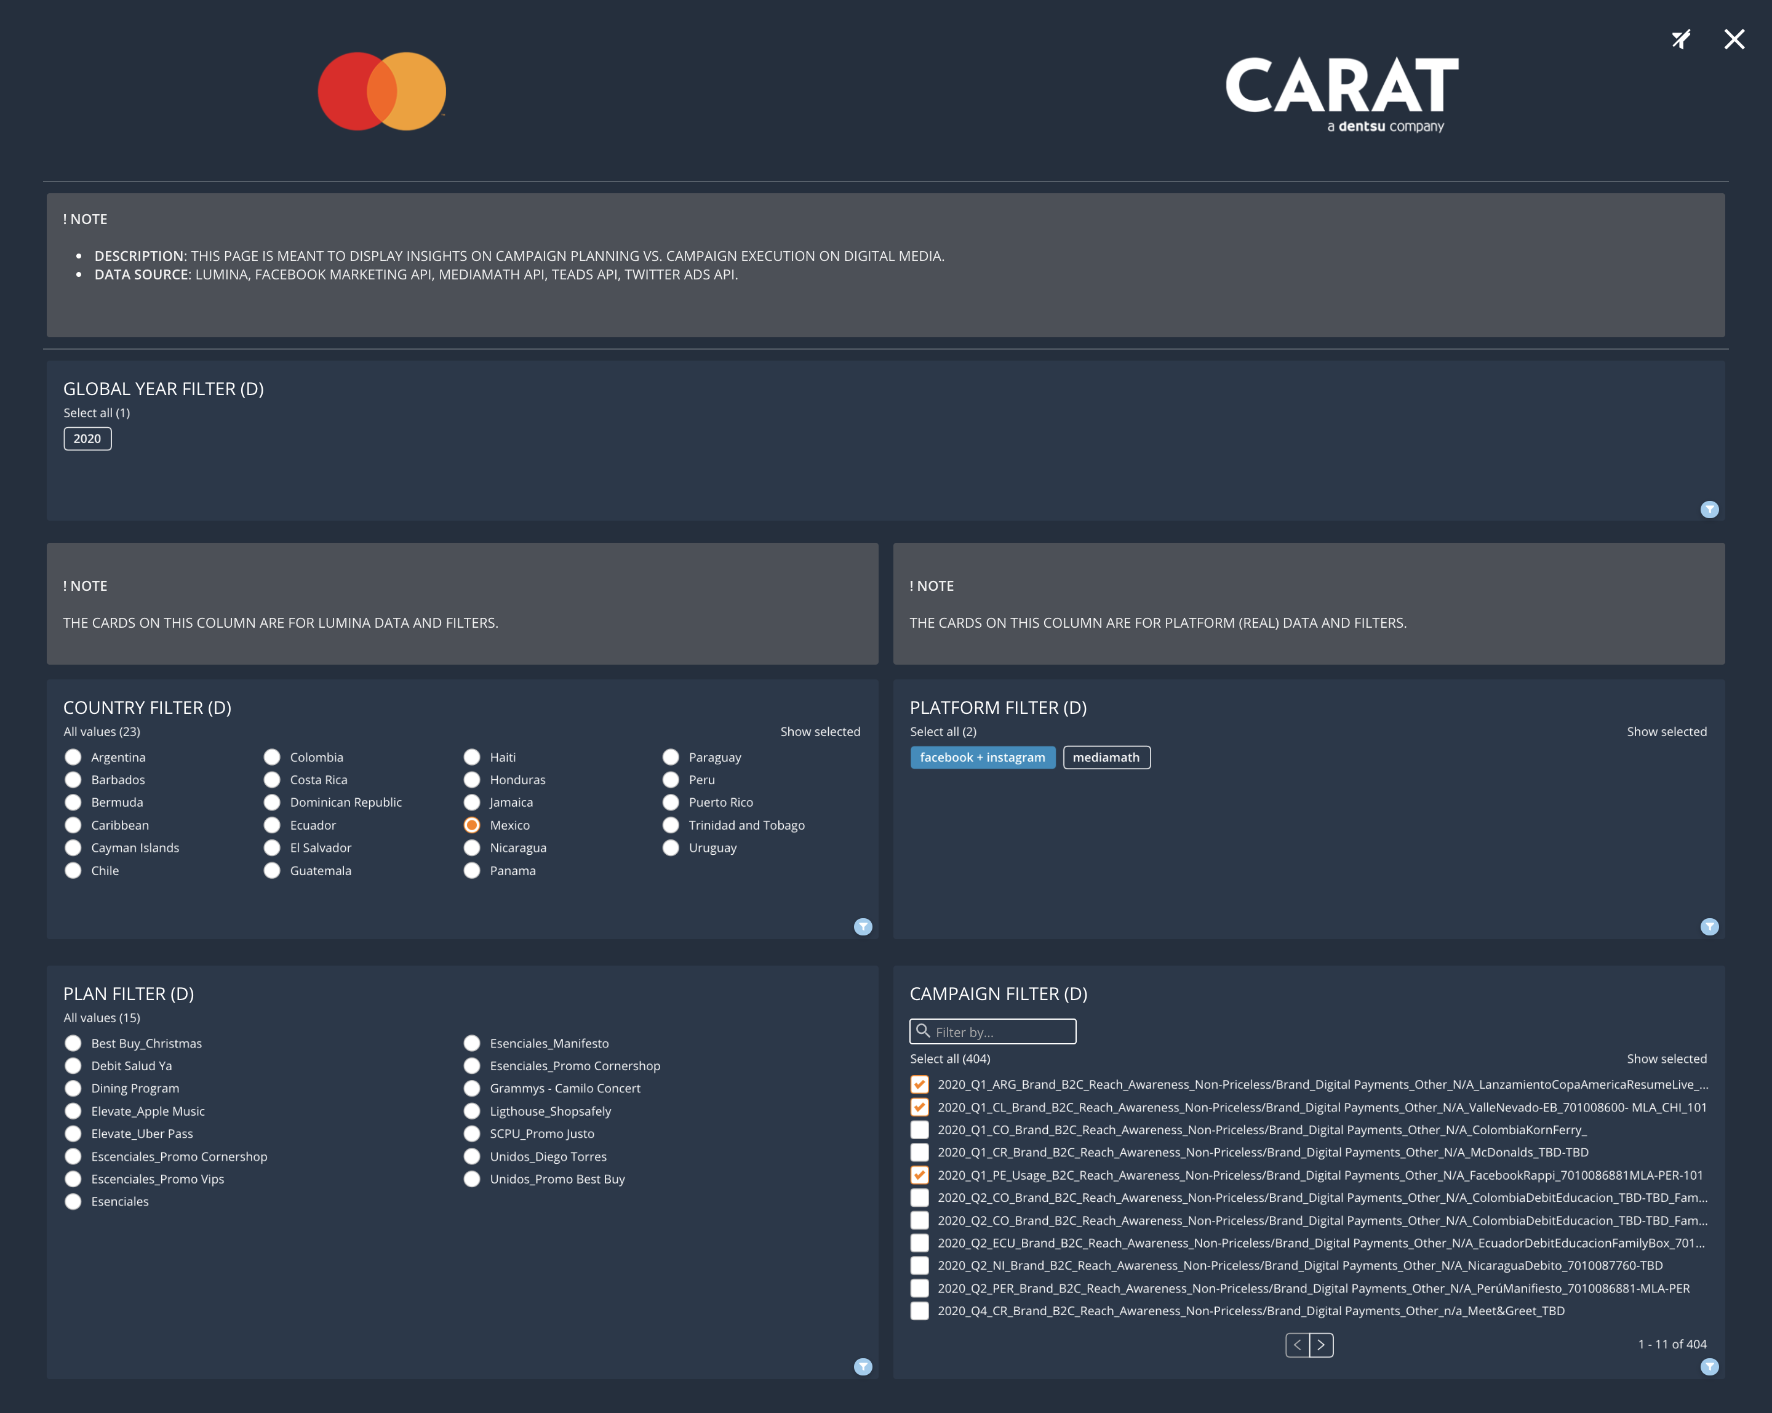Click the Mastercard logo
1772x1413 pixels.
(382, 91)
